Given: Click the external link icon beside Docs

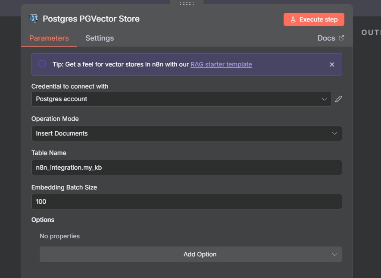Looking at the screenshot, I should (x=341, y=38).
